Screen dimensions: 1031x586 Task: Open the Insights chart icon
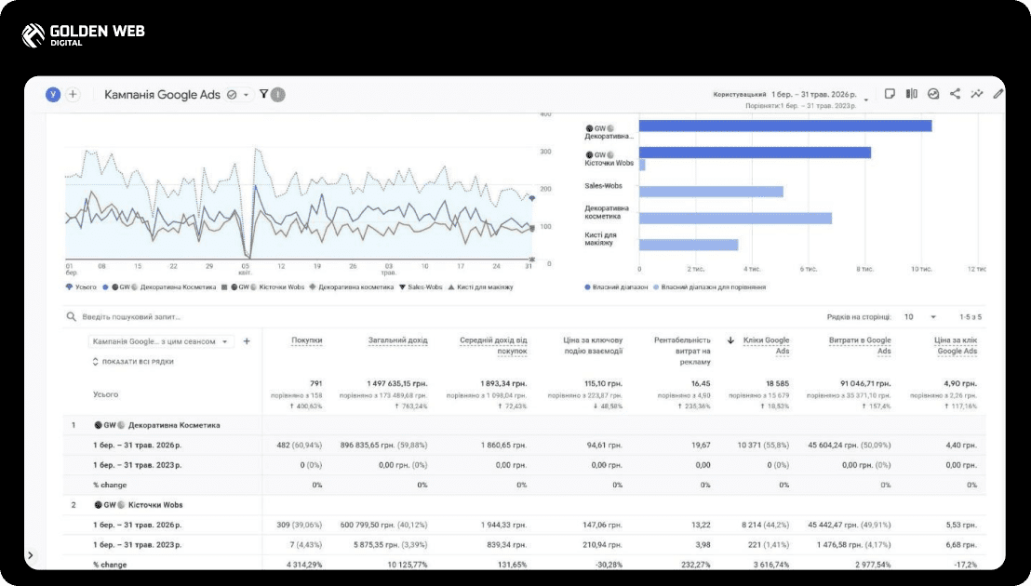(933, 94)
